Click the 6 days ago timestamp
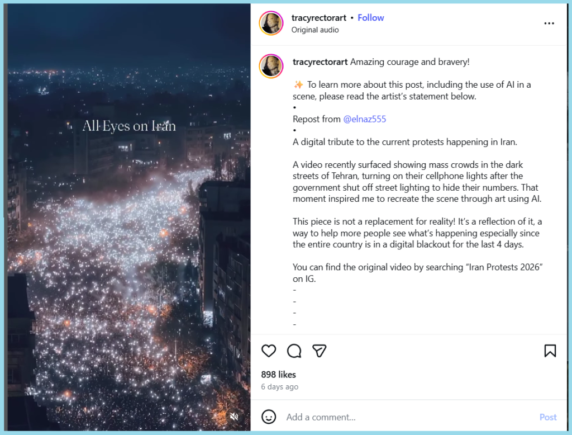The height and width of the screenshot is (435, 572). [x=279, y=386]
